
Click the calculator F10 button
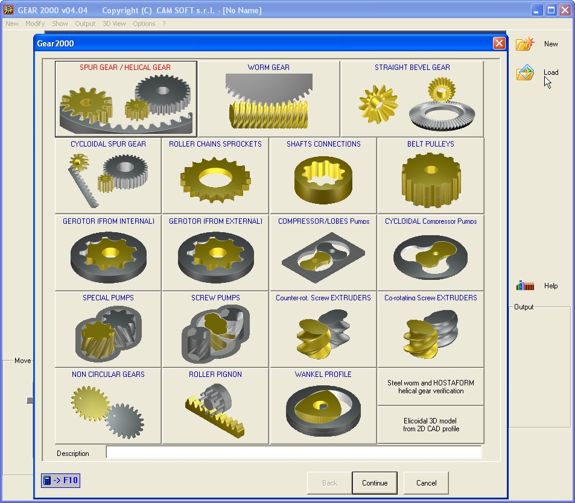[60, 480]
